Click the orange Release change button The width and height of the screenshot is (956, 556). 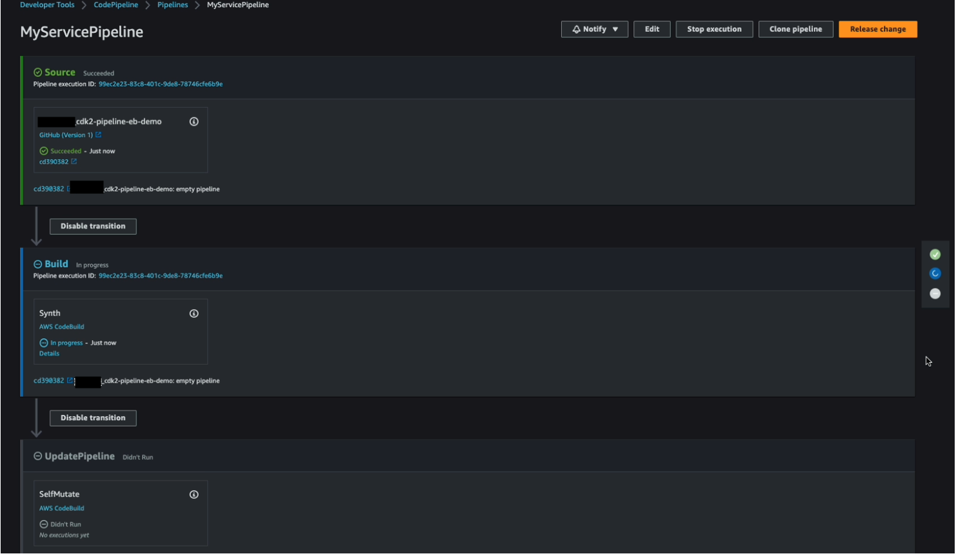point(878,30)
